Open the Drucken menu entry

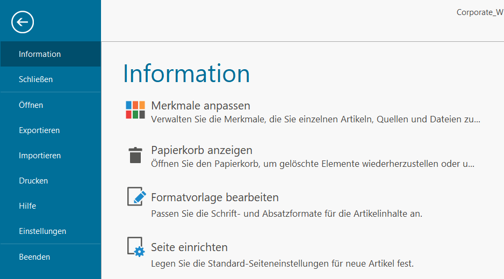[x=51, y=181]
